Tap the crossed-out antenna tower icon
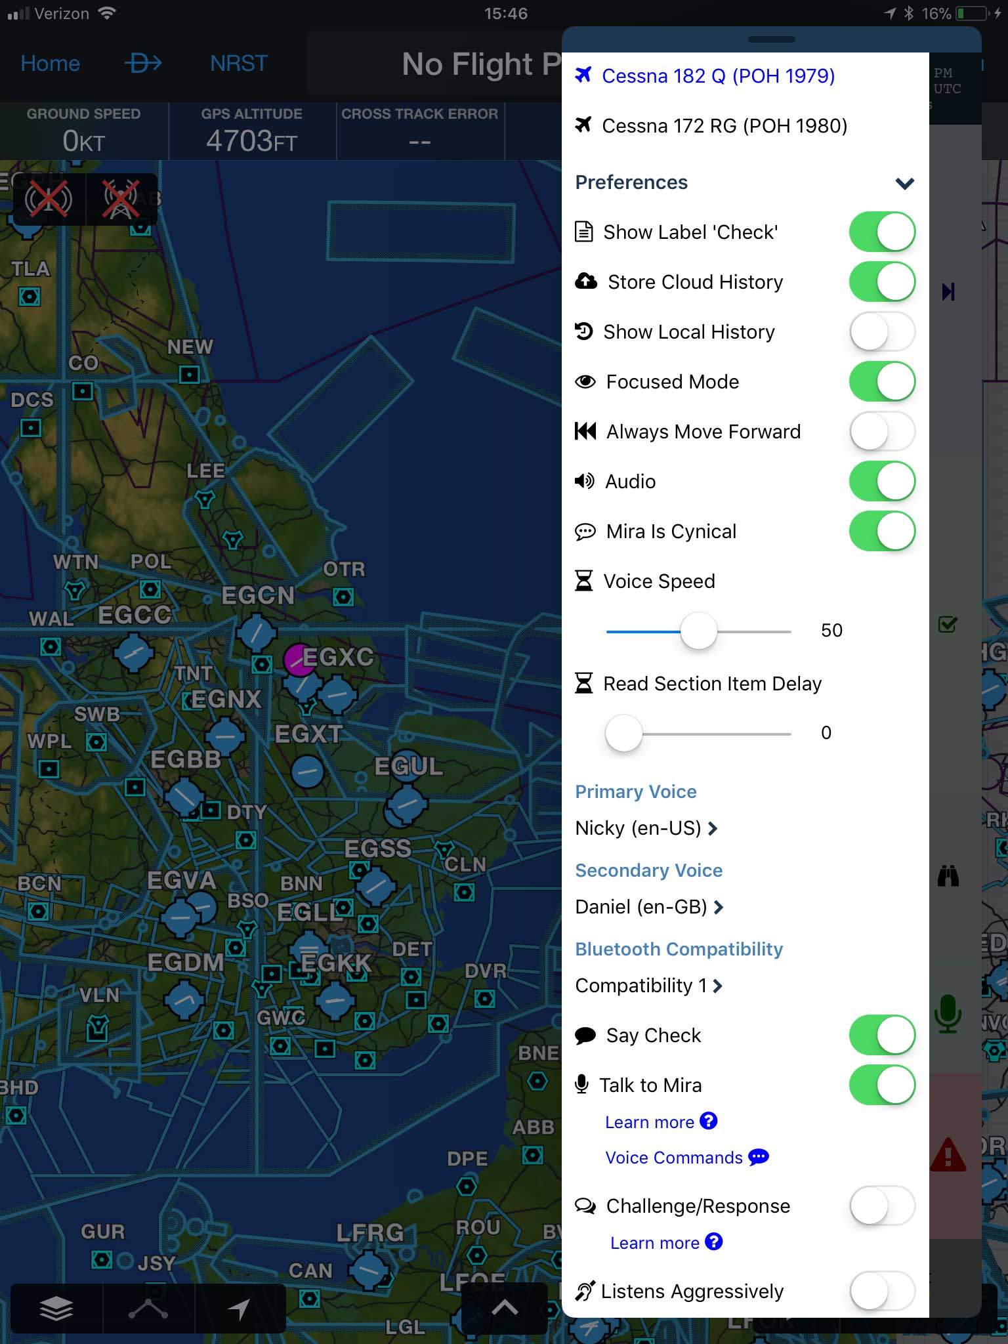Image resolution: width=1008 pixels, height=1344 pixels. (121, 199)
